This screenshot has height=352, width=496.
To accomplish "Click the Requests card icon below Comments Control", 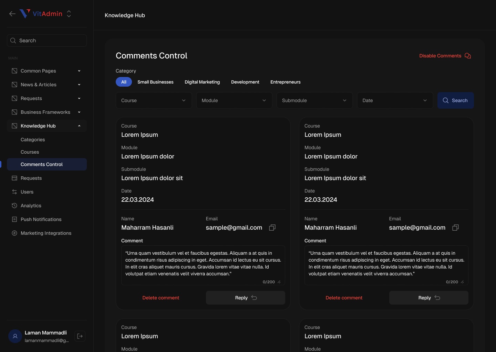I will 14,178.
